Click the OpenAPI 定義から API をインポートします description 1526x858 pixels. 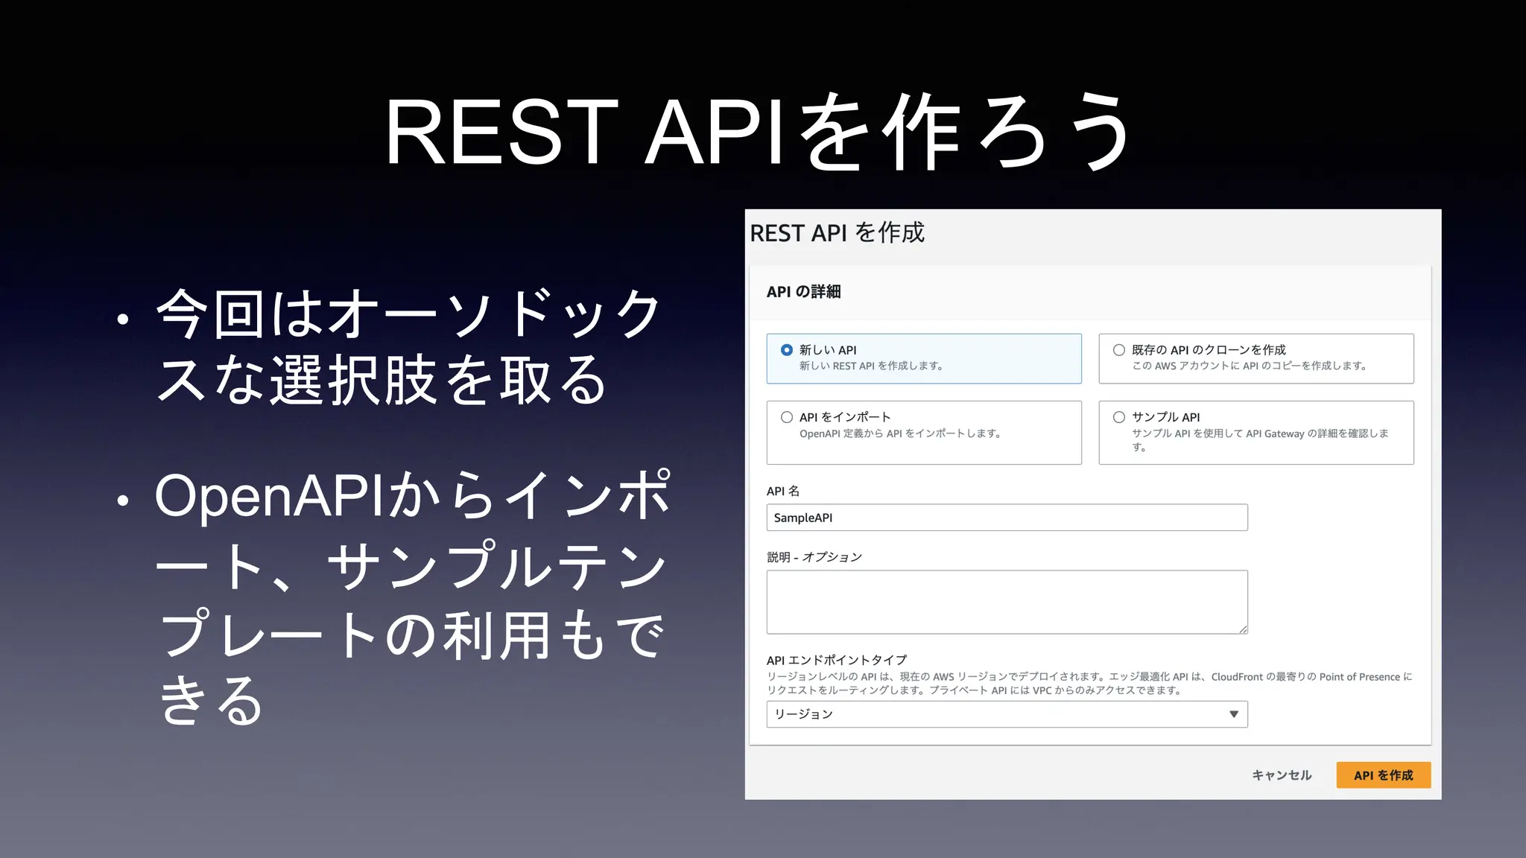(x=899, y=433)
